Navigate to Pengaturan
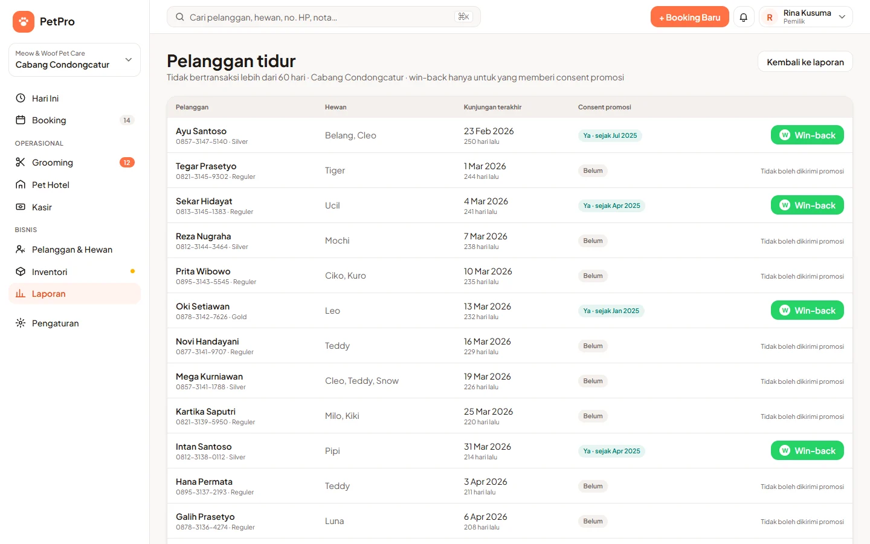The height and width of the screenshot is (544, 870). [x=74, y=323]
